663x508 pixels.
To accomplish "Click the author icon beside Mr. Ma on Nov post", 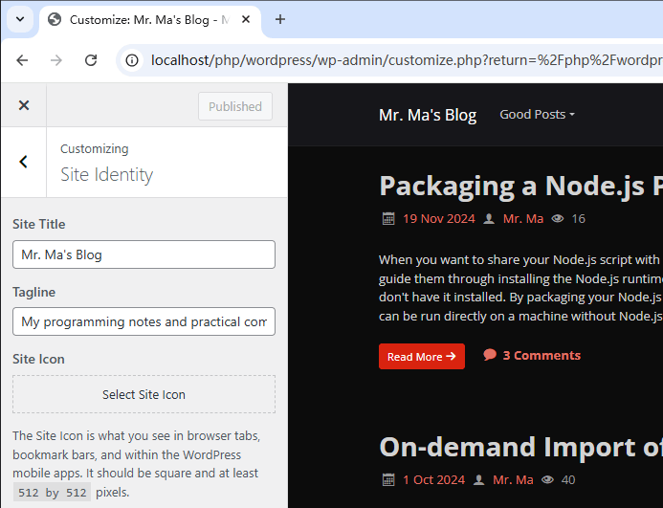I will pyautogui.click(x=489, y=219).
